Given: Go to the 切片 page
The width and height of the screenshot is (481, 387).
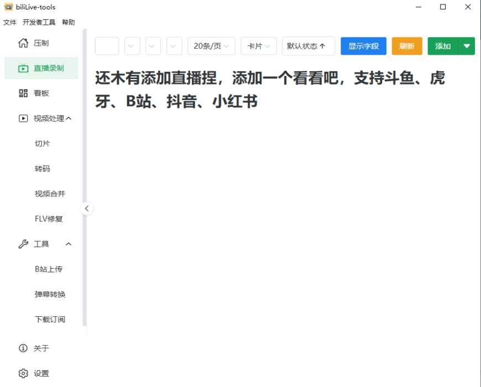Looking at the screenshot, I should (42, 144).
